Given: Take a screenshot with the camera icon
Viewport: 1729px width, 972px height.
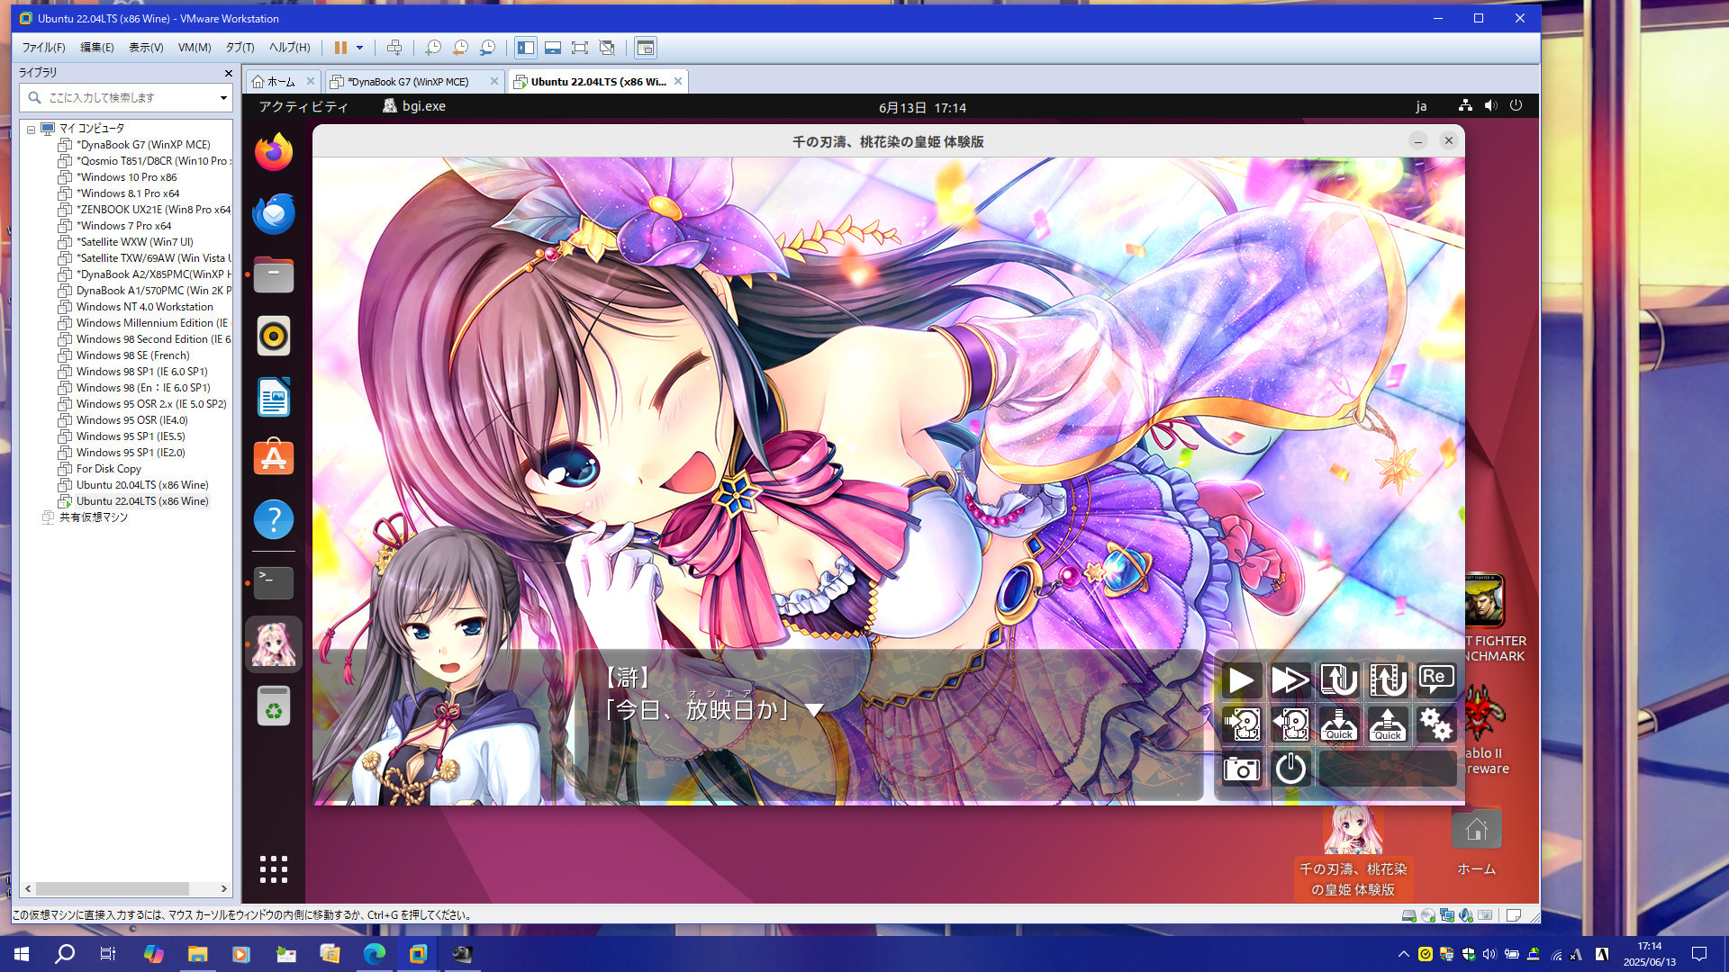Looking at the screenshot, I should click(1242, 769).
